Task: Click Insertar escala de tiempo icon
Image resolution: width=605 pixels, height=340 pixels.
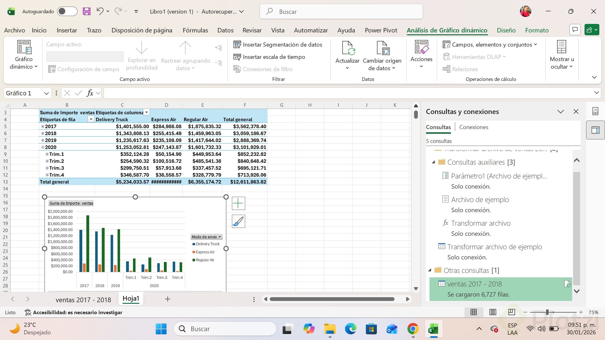Action: tap(237, 57)
